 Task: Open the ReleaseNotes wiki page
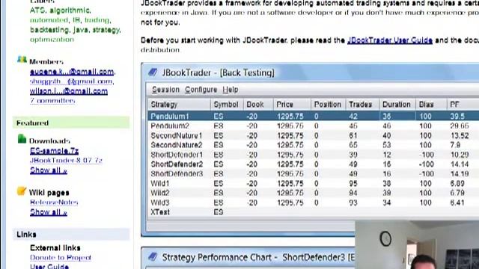pos(54,202)
